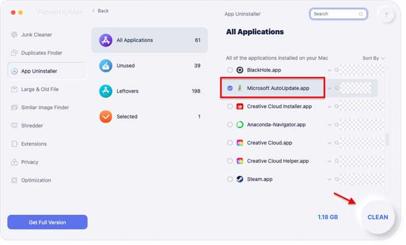Open Privacy in the sidebar
Image resolution: width=406 pixels, height=245 pixels.
(x=47, y=162)
